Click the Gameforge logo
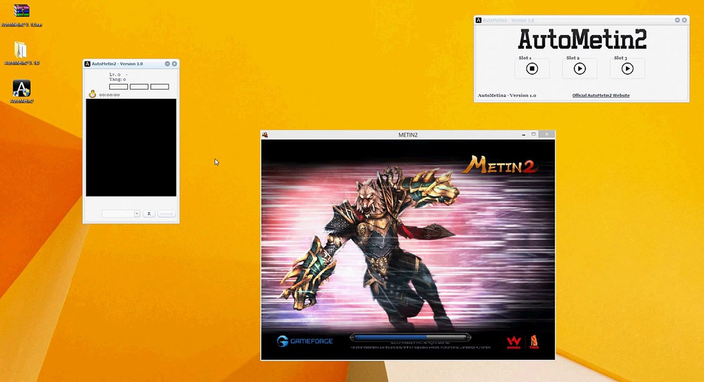 [x=305, y=341]
